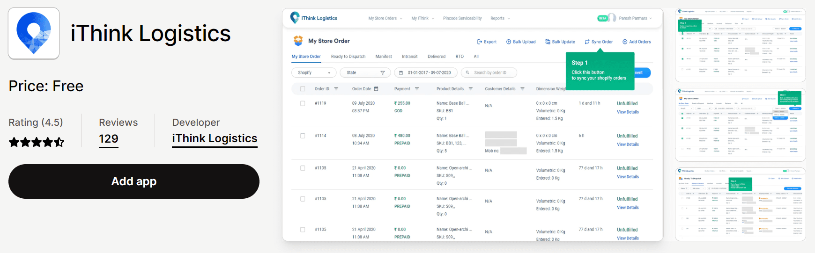The height and width of the screenshot is (253, 815).
Task: Switch to the Manifest tab
Action: tap(384, 57)
